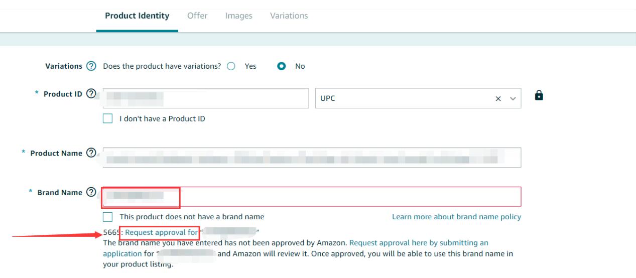Viewport: 636px width, 278px height.
Task: Open Learn more about brand name policy
Action: 456,217
